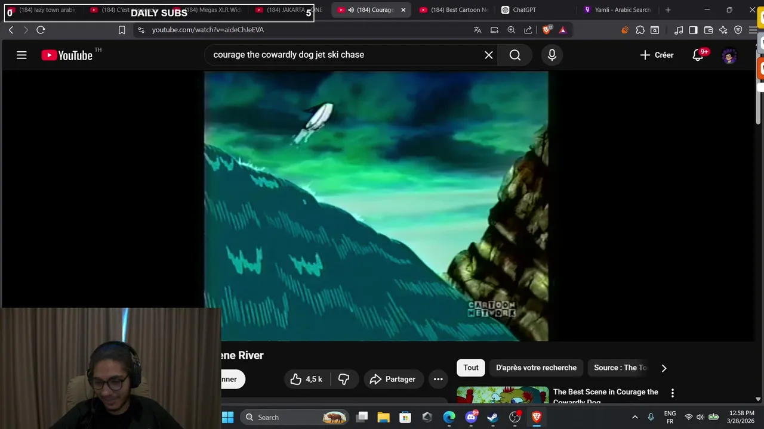Open Leo AI sparkle icon
The image size is (764, 429).
[723, 30]
